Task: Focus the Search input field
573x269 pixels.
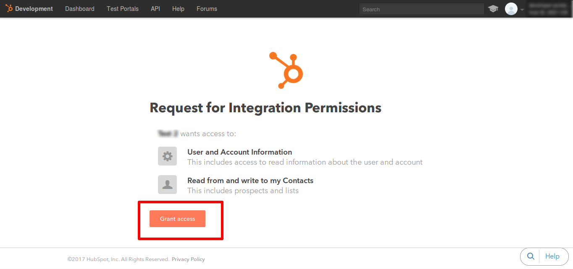Action: [x=422, y=9]
